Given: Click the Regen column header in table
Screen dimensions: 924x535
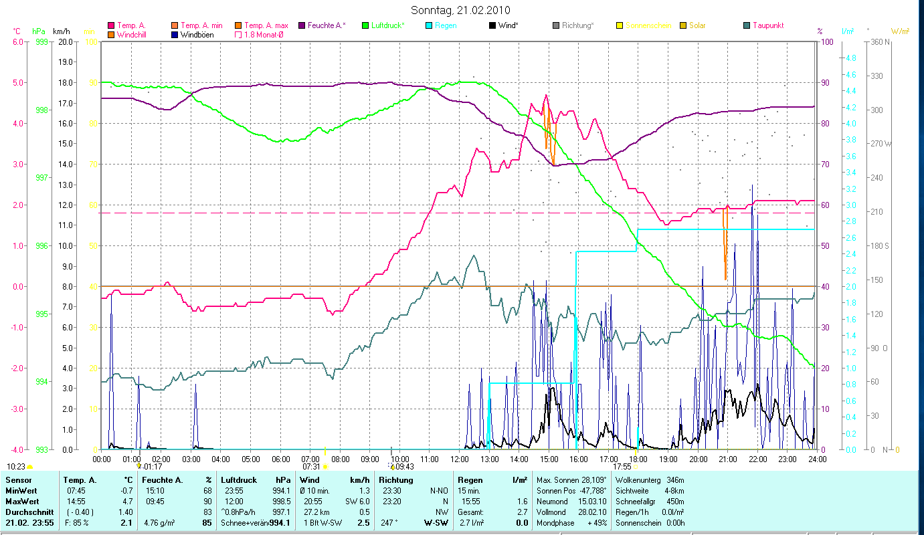Looking at the screenshot, I should click(x=470, y=480).
